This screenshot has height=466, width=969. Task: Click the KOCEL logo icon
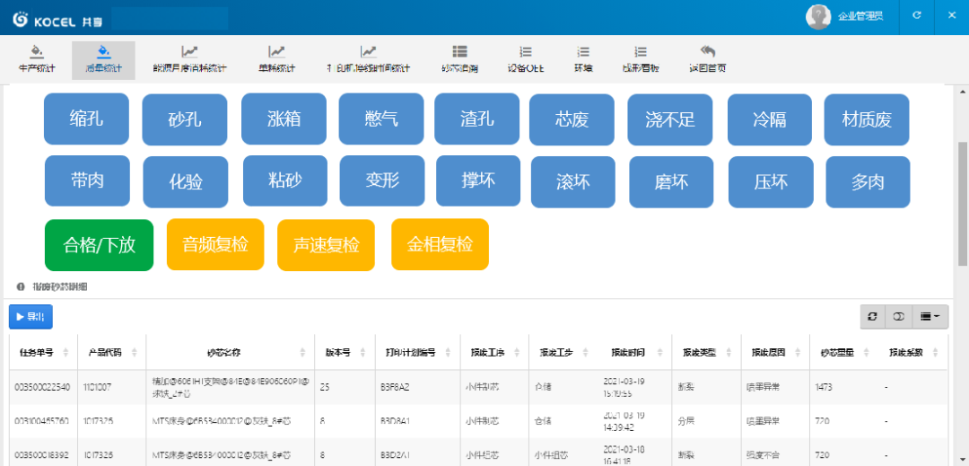pyautogui.click(x=21, y=19)
